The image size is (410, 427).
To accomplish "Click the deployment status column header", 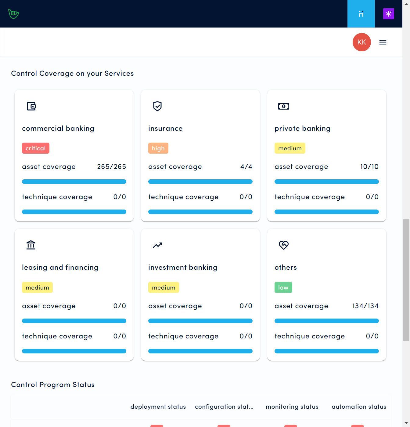I will pyautogui.click(x=158, y=407).
